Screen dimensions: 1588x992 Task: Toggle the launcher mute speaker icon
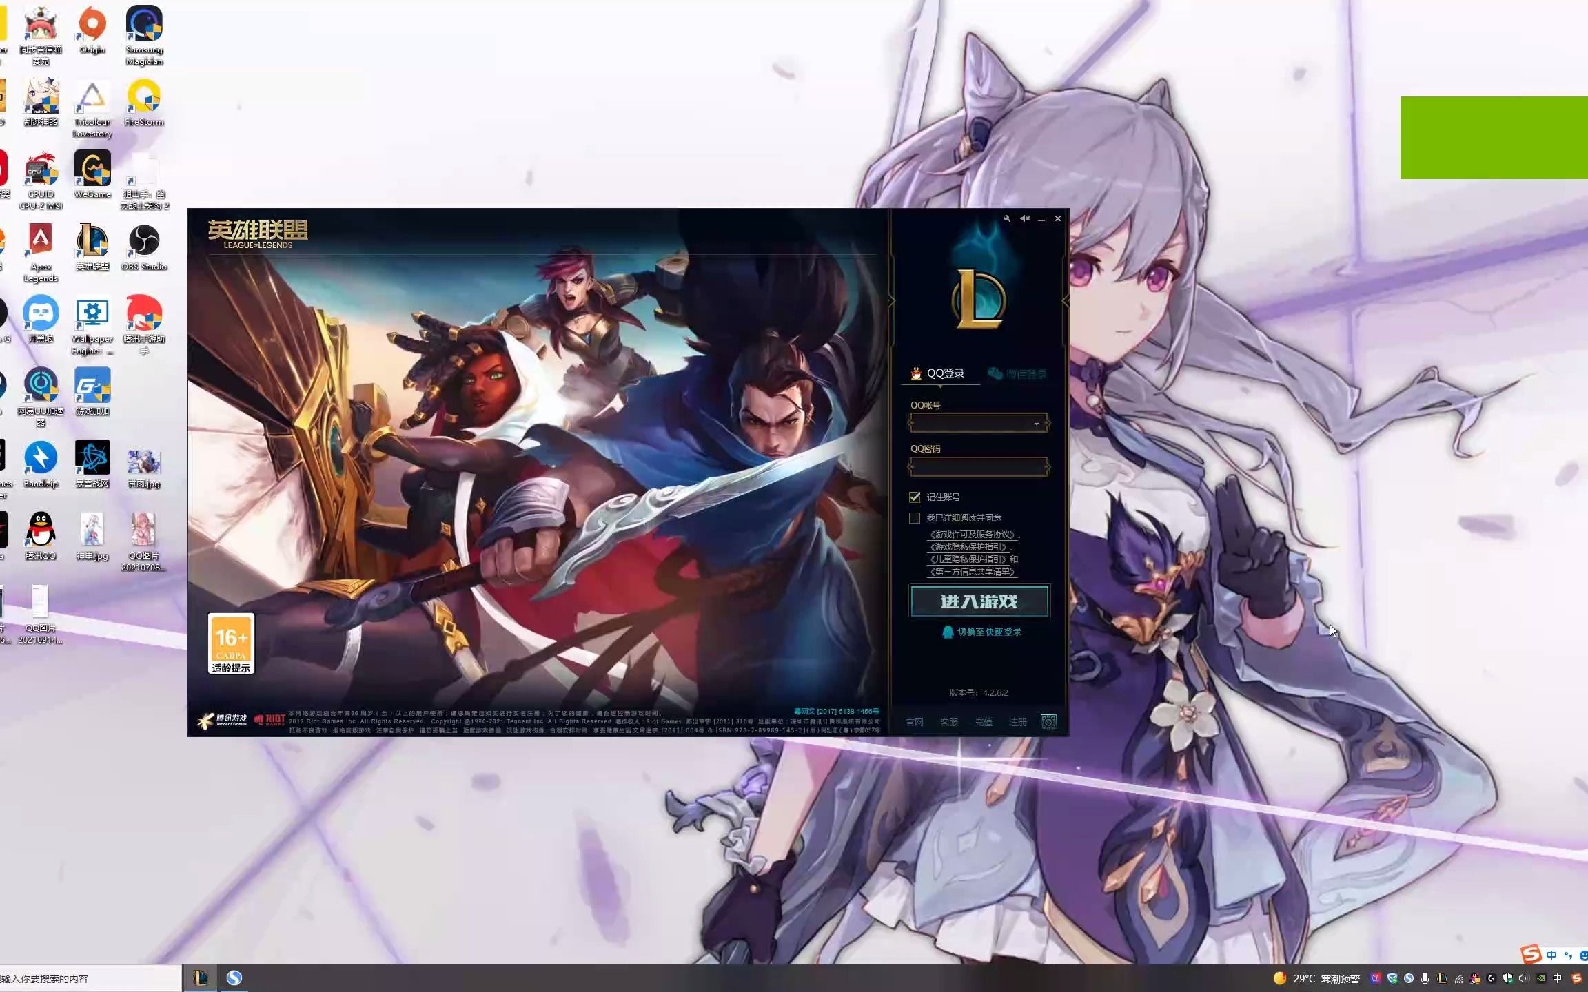pos(1025,218)
